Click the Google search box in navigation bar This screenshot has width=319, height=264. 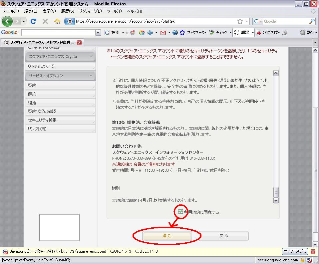(x=286, y=21)
